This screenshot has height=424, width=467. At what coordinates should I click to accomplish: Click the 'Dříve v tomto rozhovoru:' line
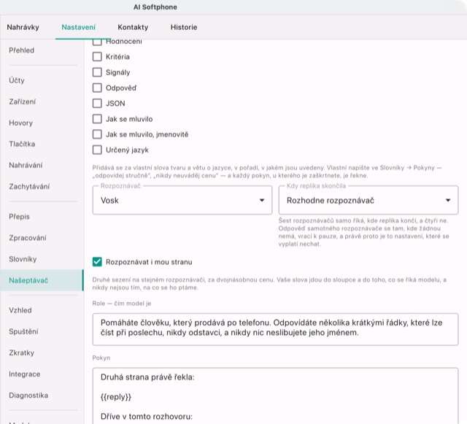tap(146, 416)
